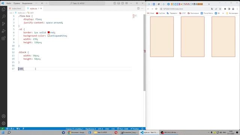Reload the page in the browser

(156, 9)
